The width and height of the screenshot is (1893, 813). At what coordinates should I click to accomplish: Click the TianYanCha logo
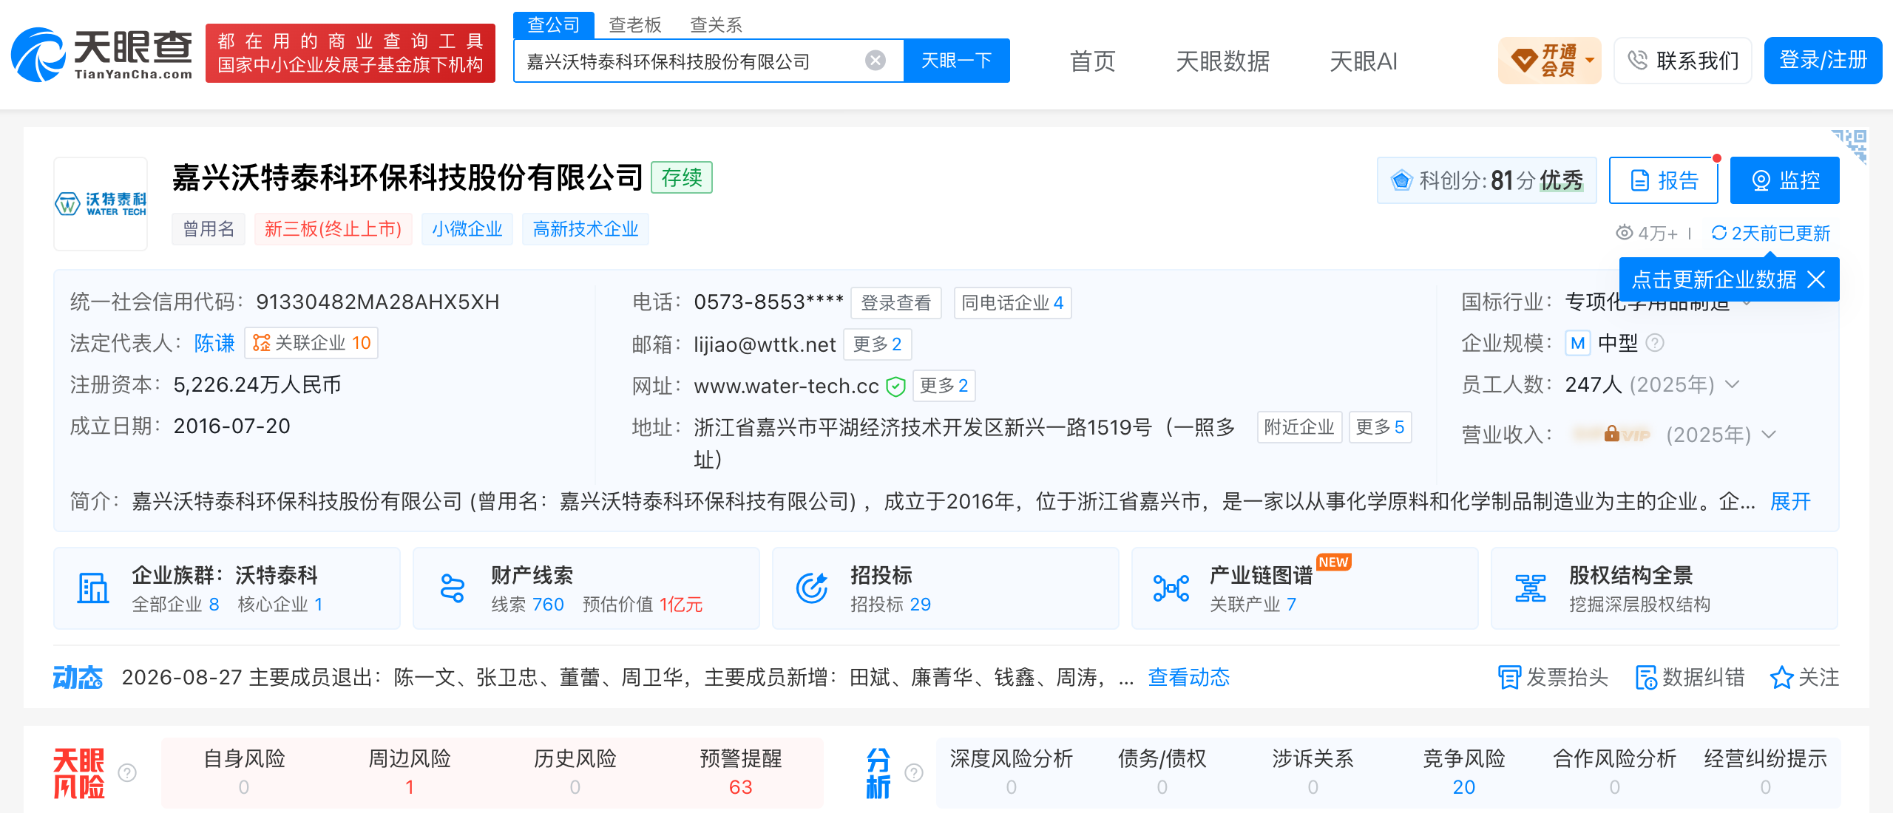tap(102, 53)
